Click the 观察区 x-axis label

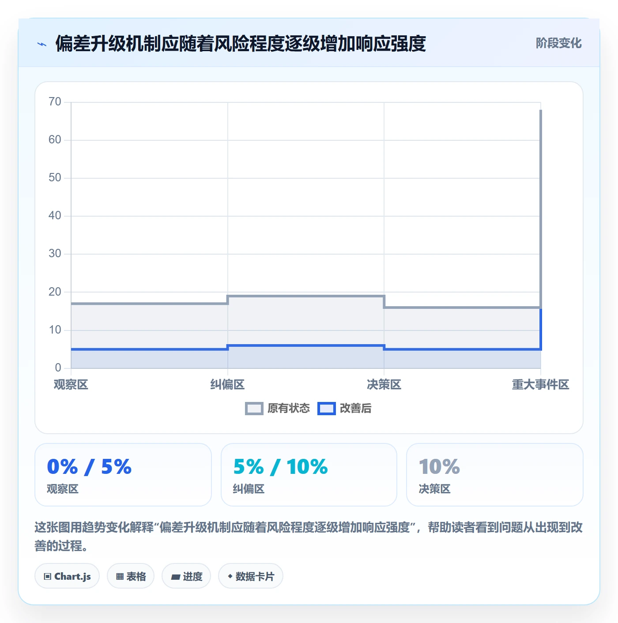click(x=71, y=385)
